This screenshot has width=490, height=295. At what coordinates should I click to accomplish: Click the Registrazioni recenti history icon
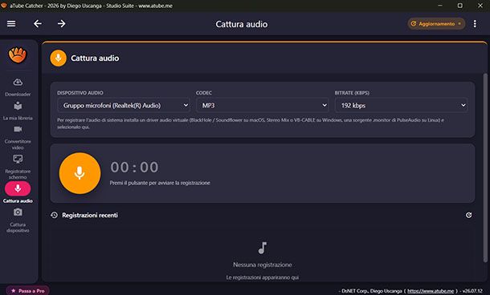pyautogui.click(x=54, y=215)
